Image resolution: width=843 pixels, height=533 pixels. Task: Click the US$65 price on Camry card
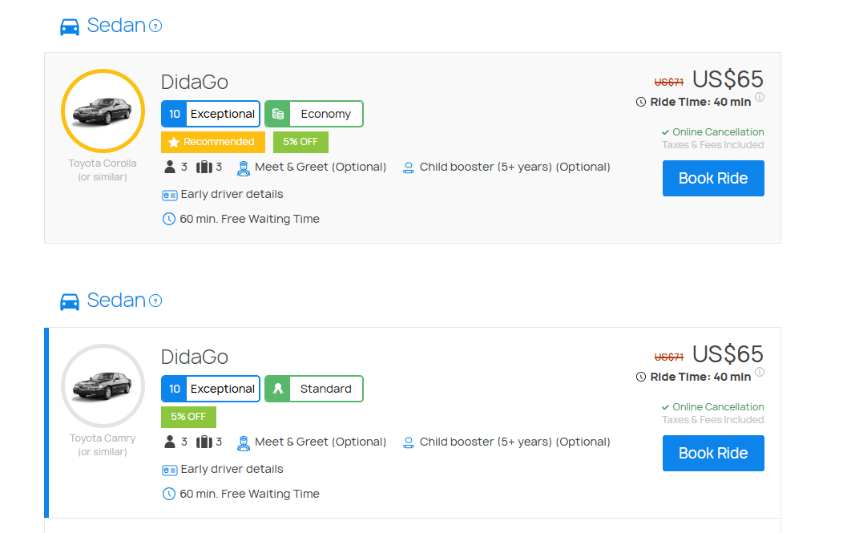(728, 354)
